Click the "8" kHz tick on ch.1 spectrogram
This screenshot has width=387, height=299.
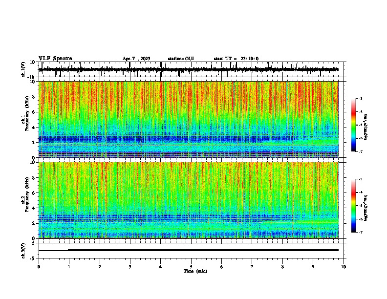34,97
